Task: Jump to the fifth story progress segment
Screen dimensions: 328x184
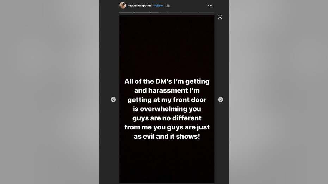Action: [191, 12]
